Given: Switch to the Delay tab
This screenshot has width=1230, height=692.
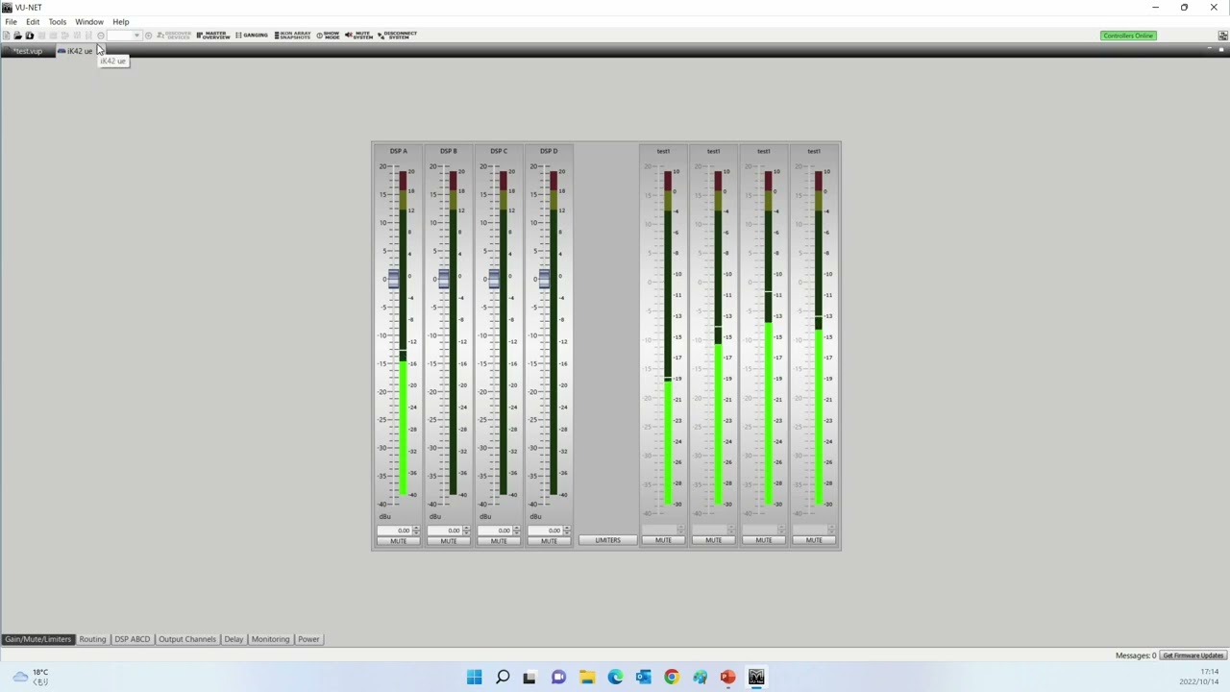Looking at the screenshot, I should pos(234,639).
